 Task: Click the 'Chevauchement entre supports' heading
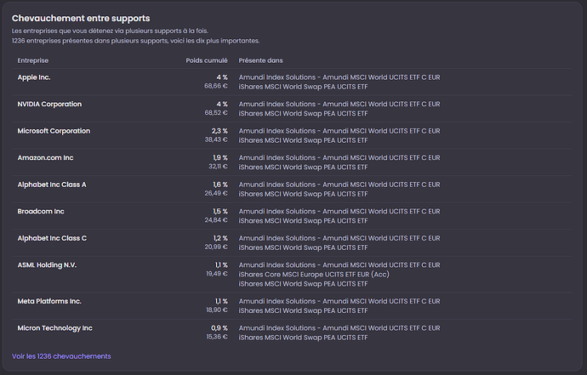pos(81,19)
